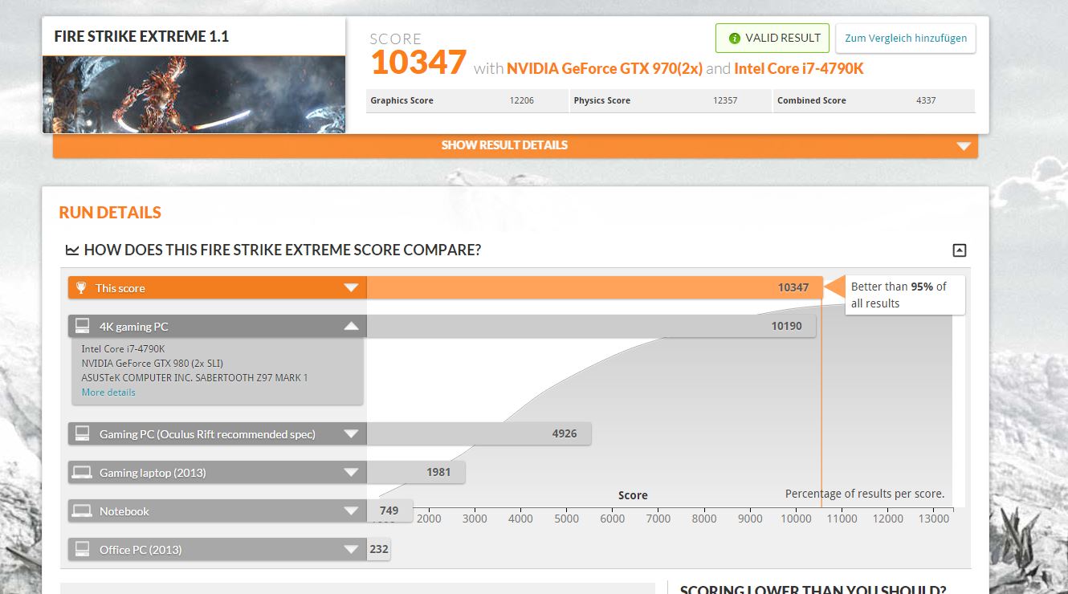Expand the Office PC (2013) arrow
The height and width of the screenshot is (594, 1068).
pos(351,549)
